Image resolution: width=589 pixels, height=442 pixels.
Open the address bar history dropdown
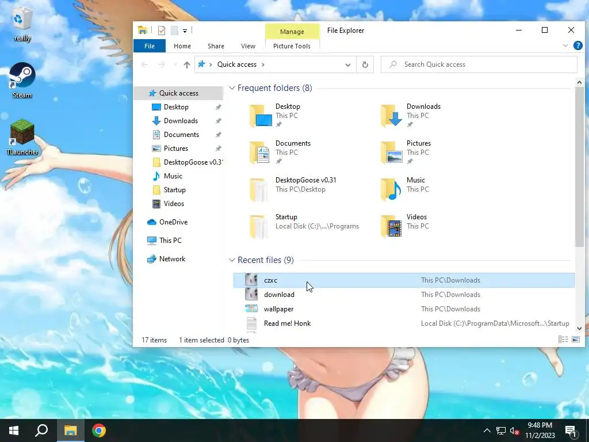click(x=348, y=64)
